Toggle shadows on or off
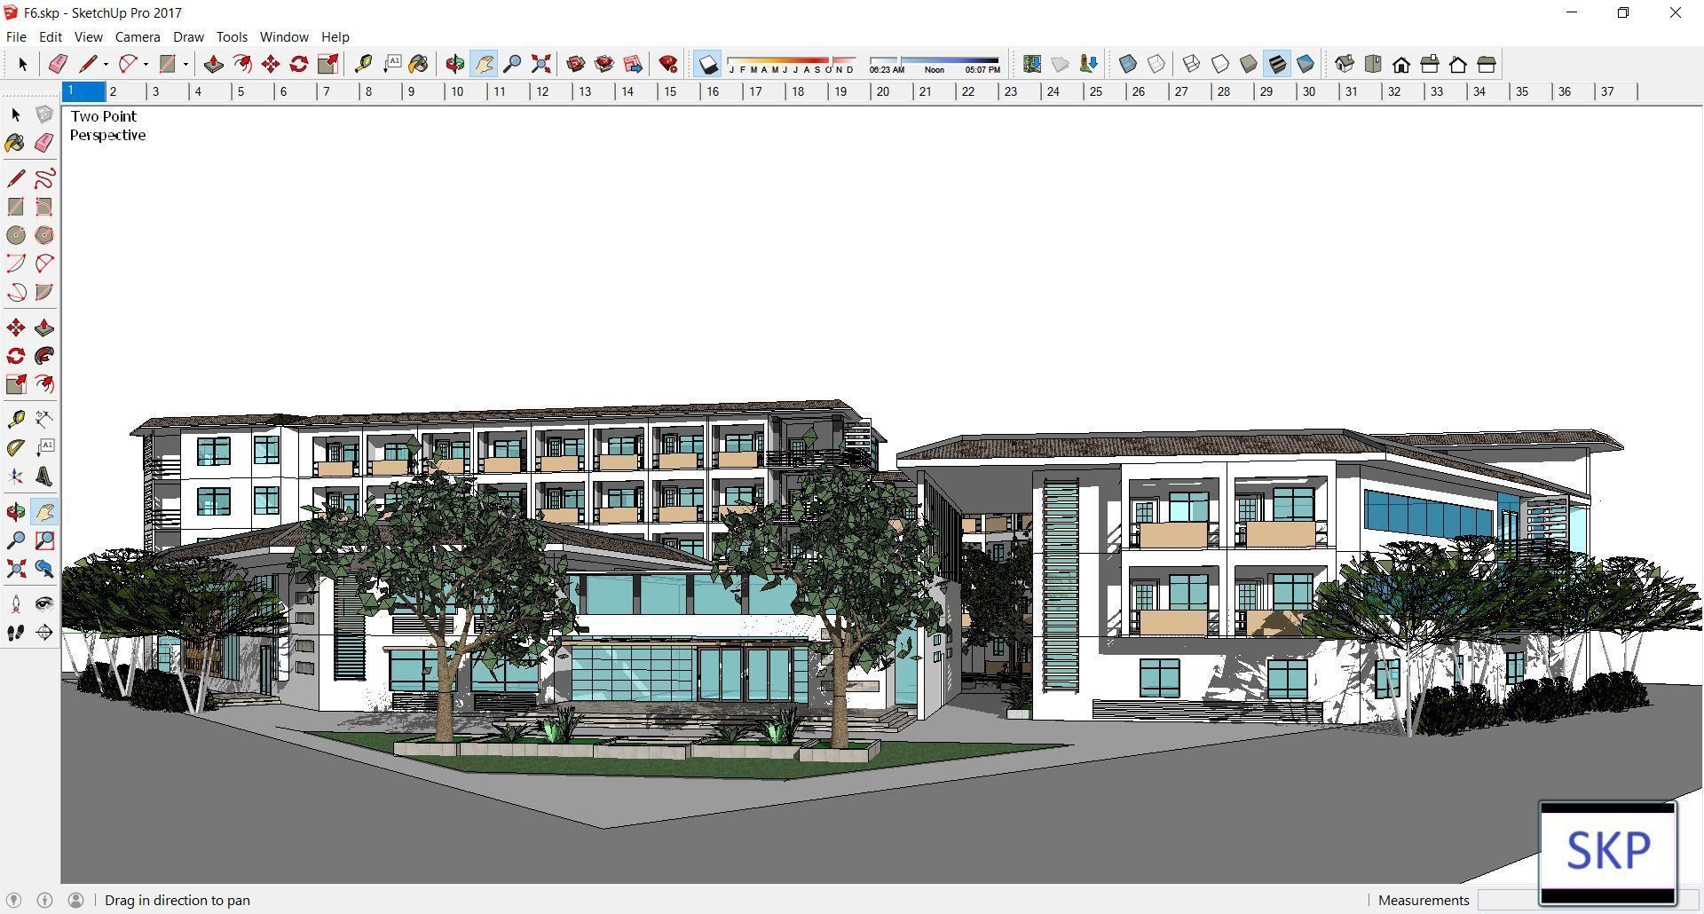Screen dimensions: 1704x914 pos(706,64)
